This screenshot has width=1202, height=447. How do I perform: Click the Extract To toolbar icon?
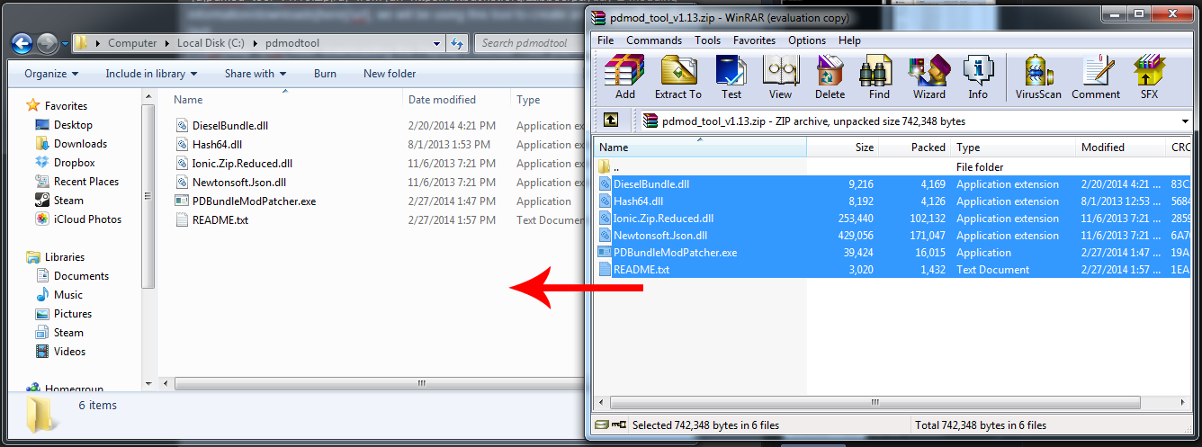[x=677, y=77]
